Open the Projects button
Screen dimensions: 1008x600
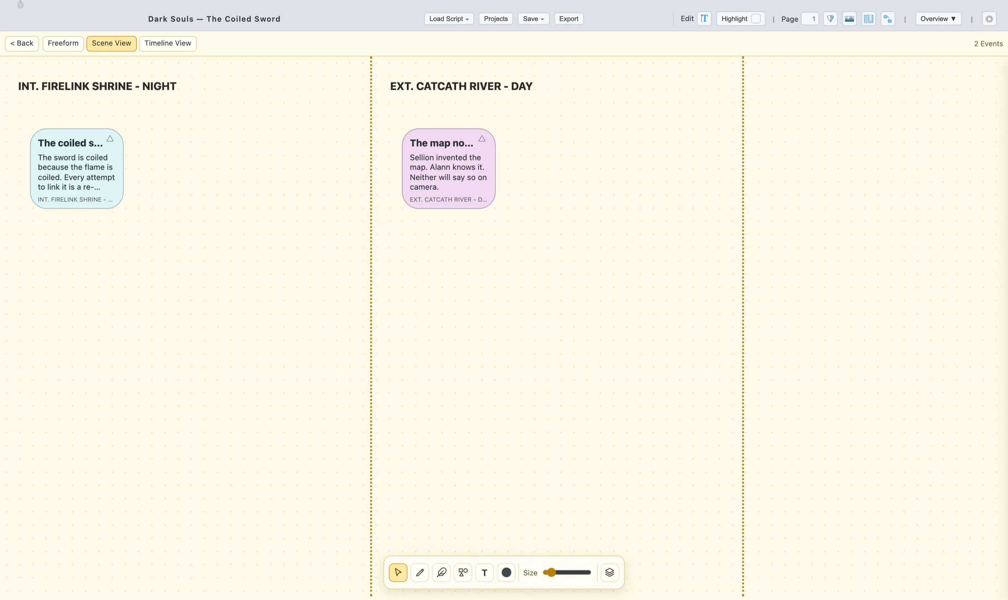[x=496, y=18]
